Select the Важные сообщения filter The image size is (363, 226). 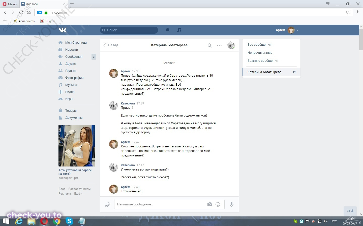click(263, 61)
